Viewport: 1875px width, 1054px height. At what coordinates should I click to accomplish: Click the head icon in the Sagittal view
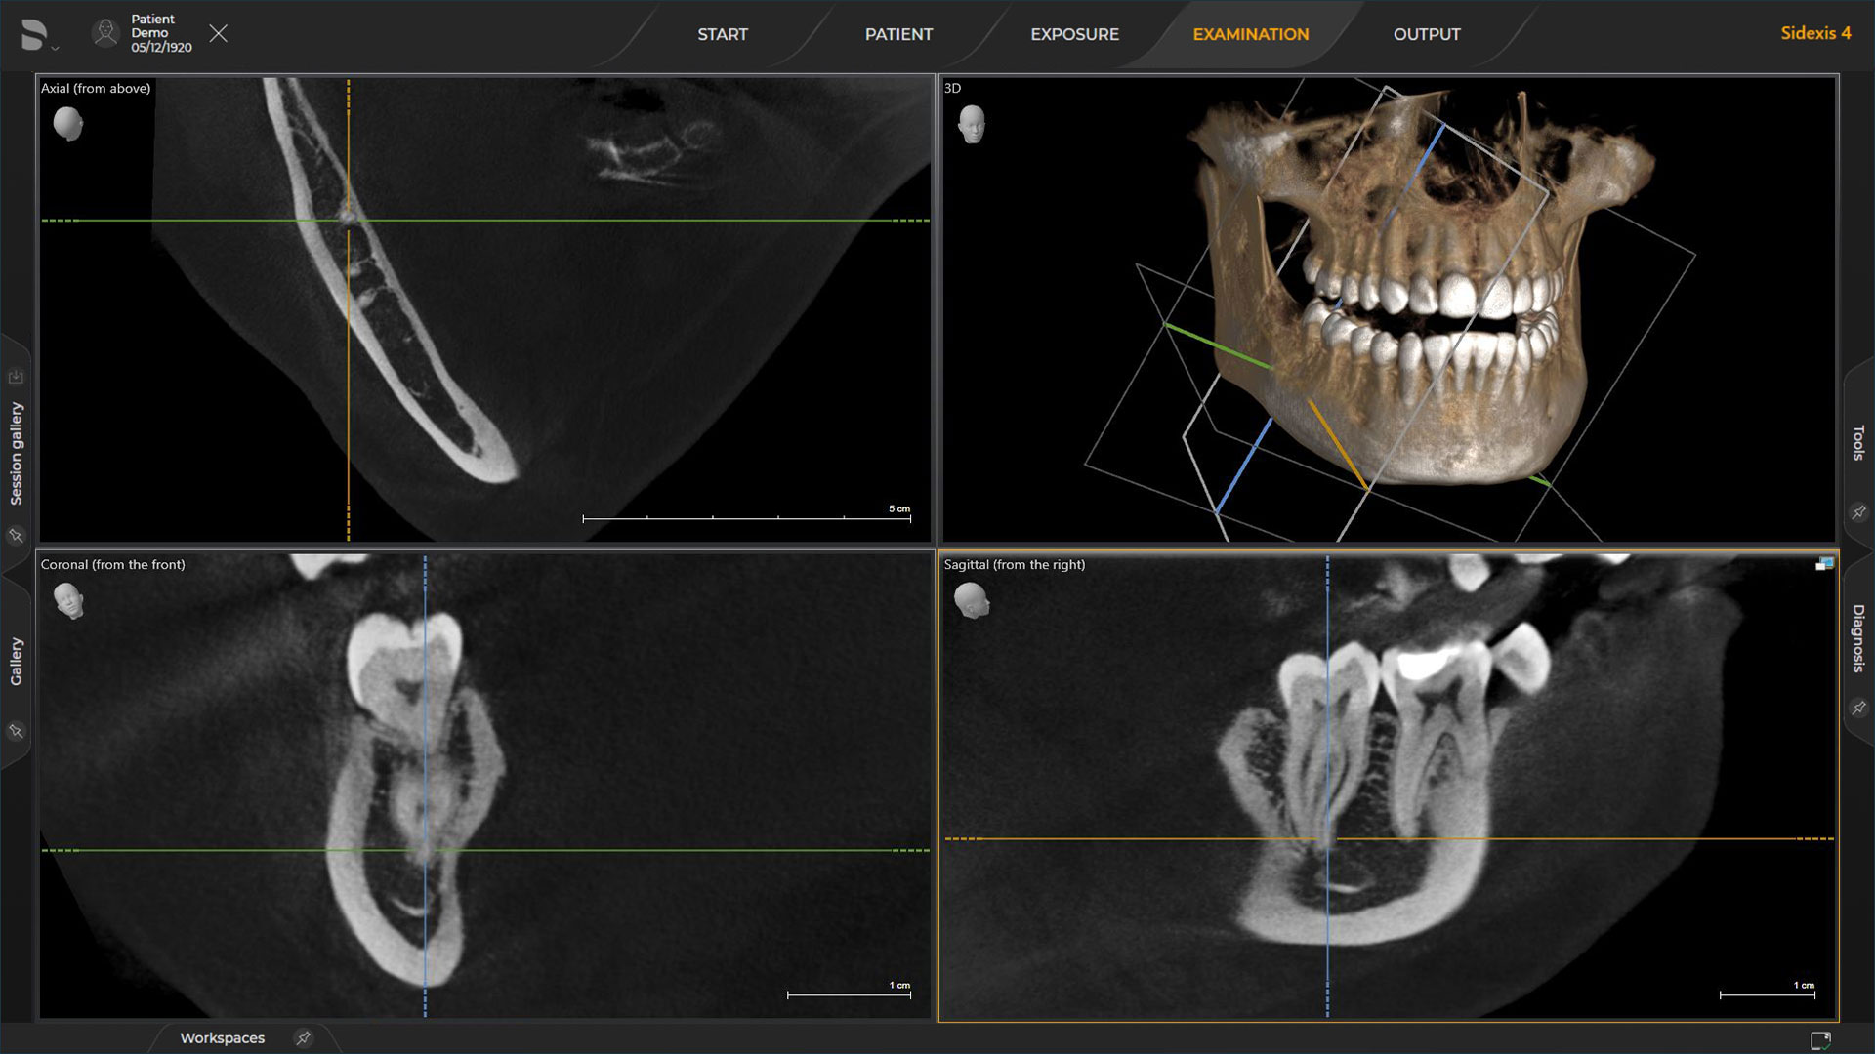[x=973, y=601]
